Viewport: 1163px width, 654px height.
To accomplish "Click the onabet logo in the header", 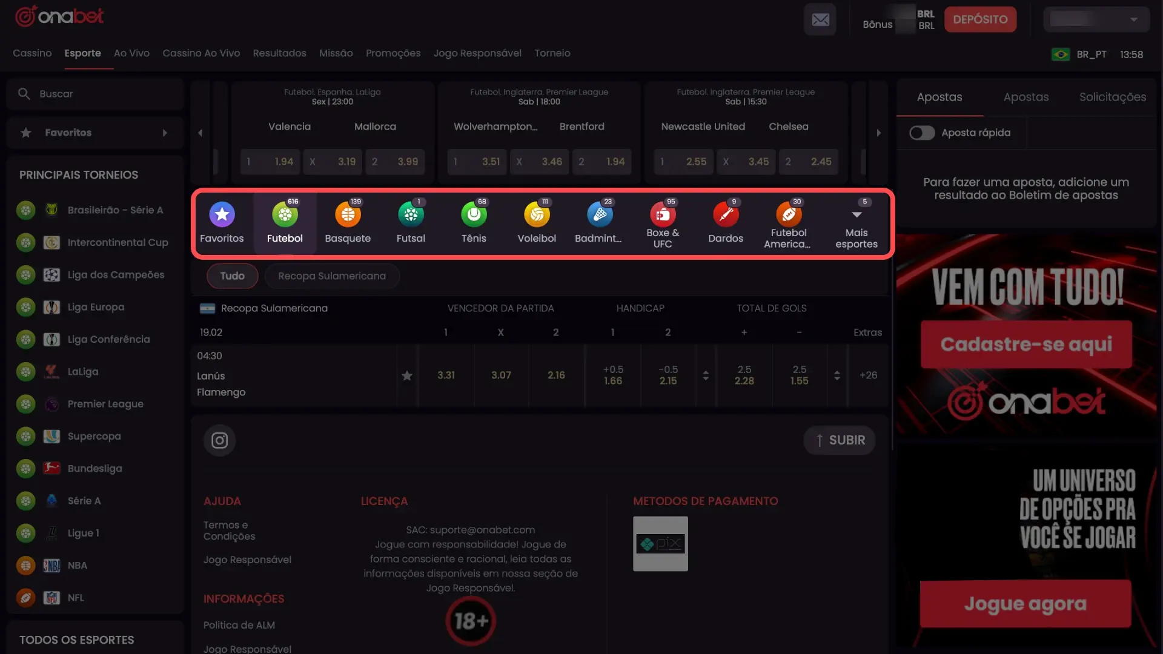I will click(x=59, y=16).
